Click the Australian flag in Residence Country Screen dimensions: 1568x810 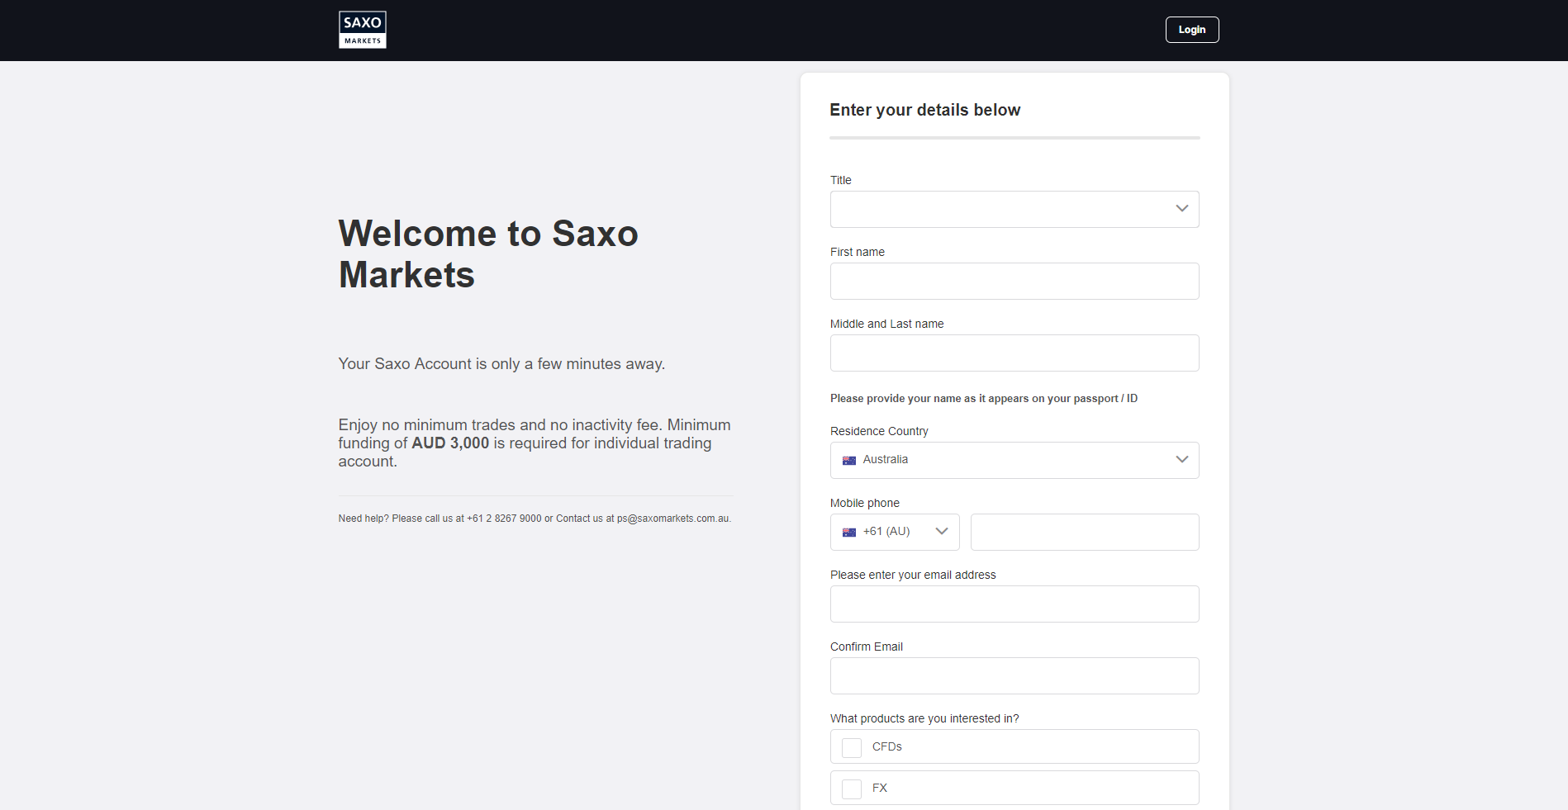tap(848, 460)
